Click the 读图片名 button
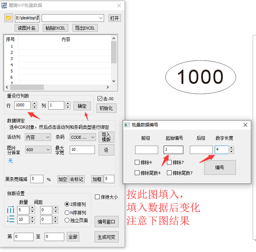 click(x=27, y=28)
